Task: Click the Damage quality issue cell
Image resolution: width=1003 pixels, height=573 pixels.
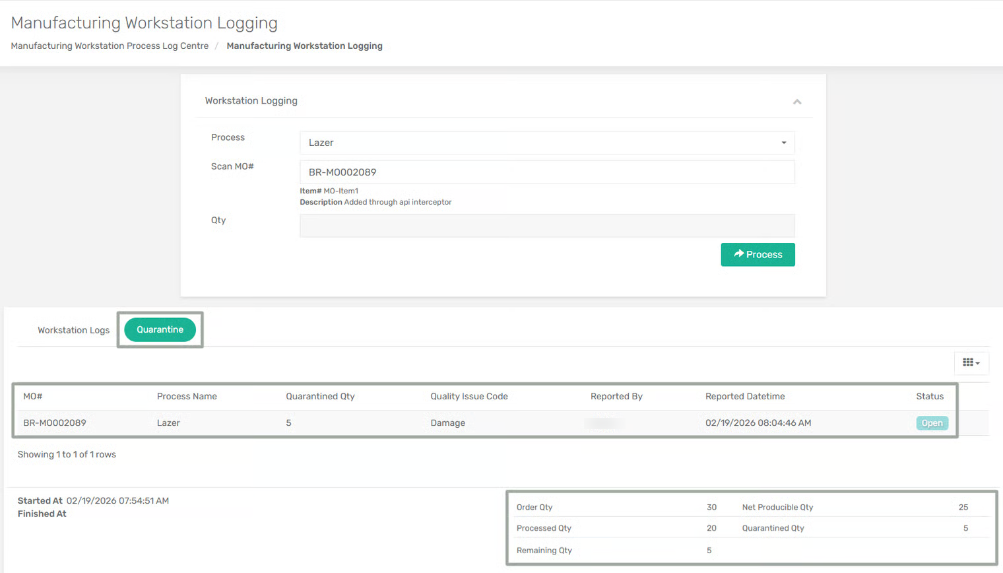Action: pos(447,423)
